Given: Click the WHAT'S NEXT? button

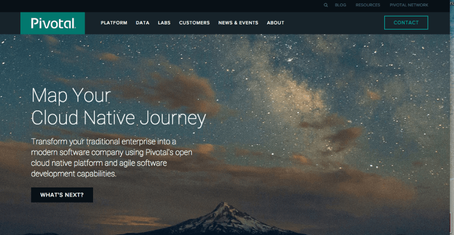Looking at the screenshot, I should 62,195.
